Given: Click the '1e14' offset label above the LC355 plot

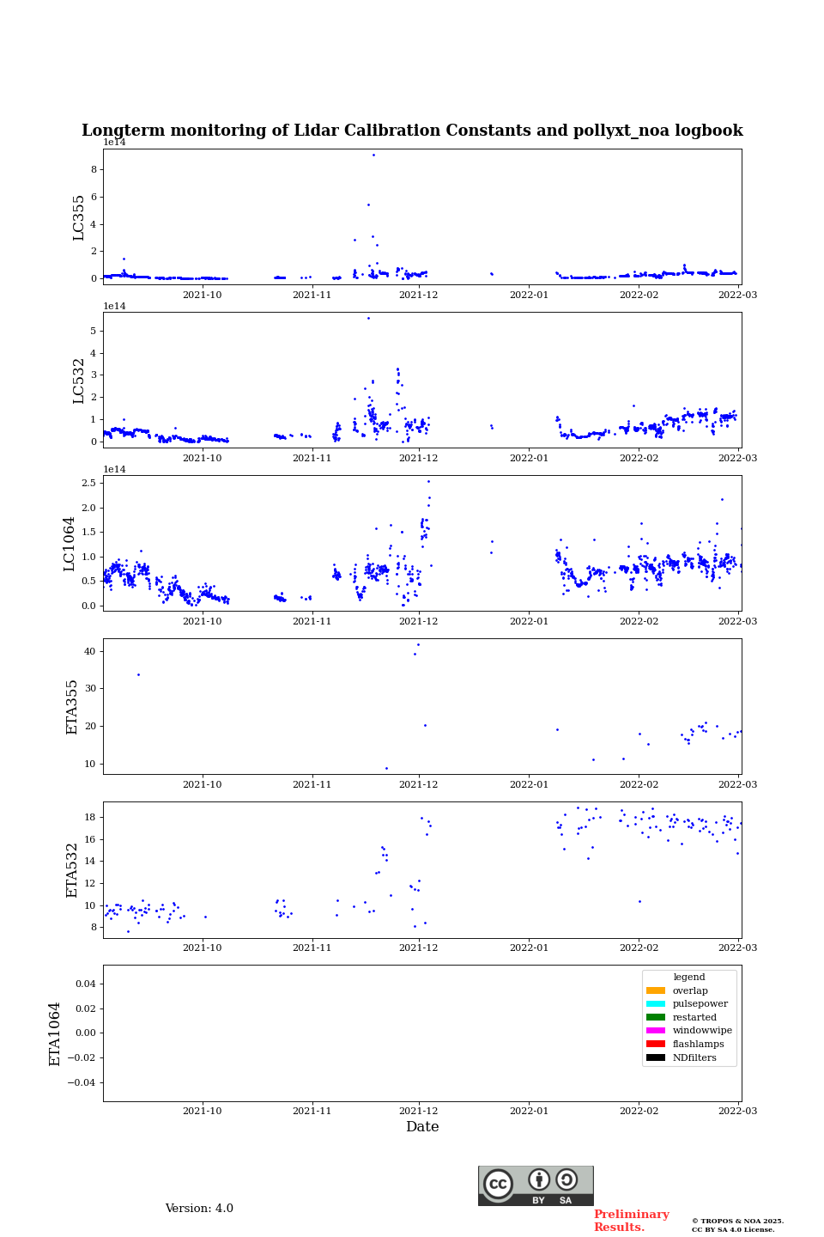Looking at the screenshot, I should (114, 143).
